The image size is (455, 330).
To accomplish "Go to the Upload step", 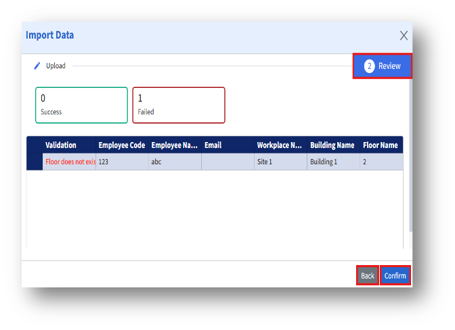I will coord(56,66).
